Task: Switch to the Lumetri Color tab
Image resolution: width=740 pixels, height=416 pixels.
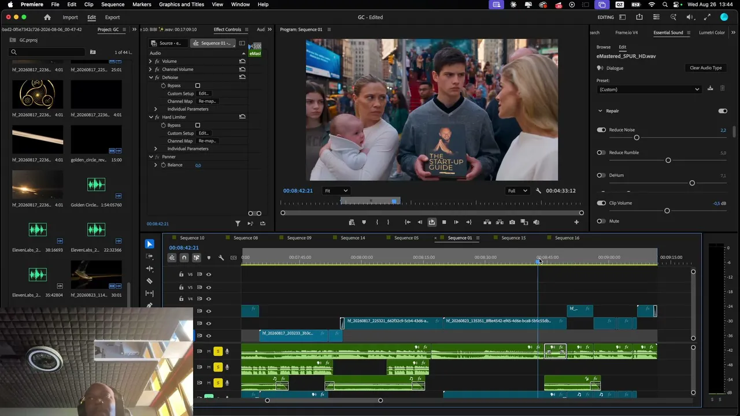Action: pos(712,32)
